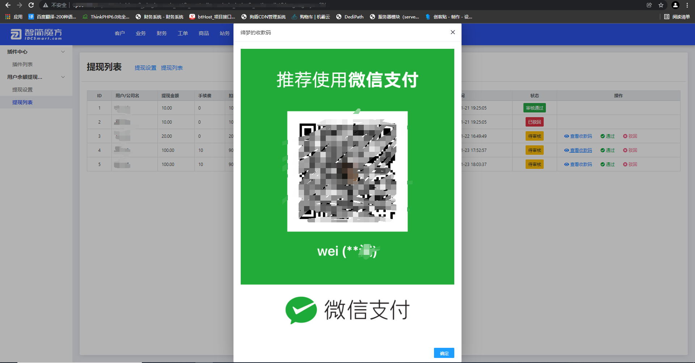Image resolution: width=695 pixels, height=363 pixels.
Task: Switch to 提现列表 tab link
Action: coord(172,68)
